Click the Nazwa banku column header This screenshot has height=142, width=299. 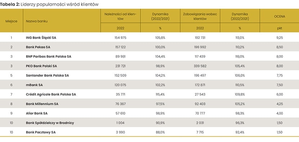tap(37, 21)
